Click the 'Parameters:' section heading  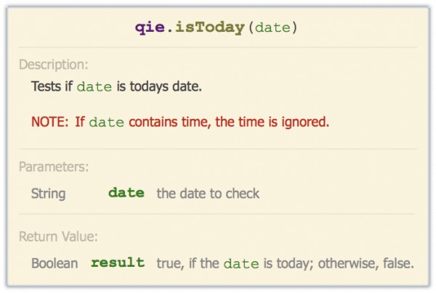coord(54,167)
